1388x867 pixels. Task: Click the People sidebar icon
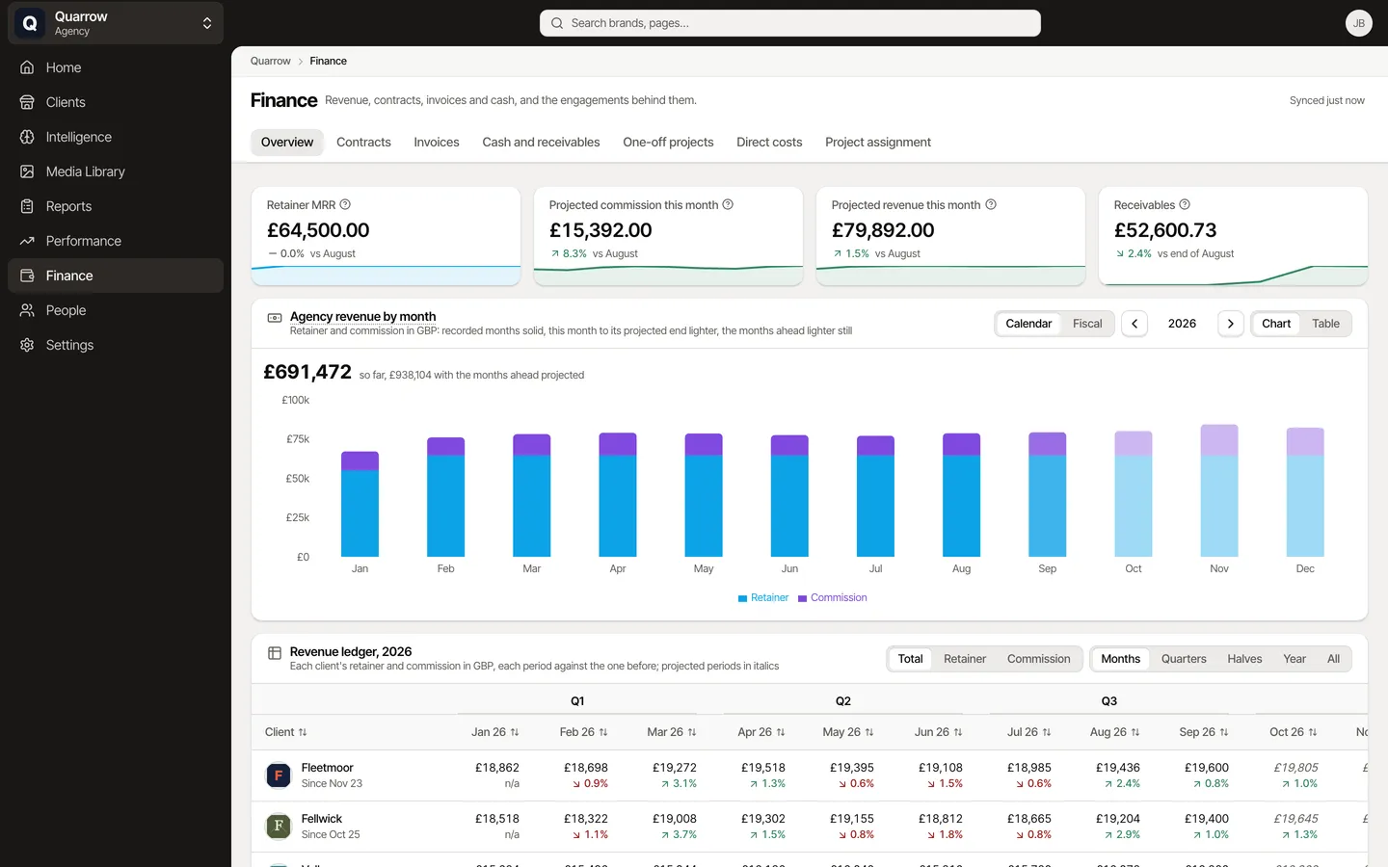coord(27,310)
